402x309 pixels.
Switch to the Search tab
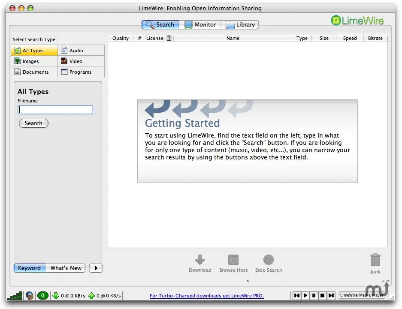(x=160, y=24)
